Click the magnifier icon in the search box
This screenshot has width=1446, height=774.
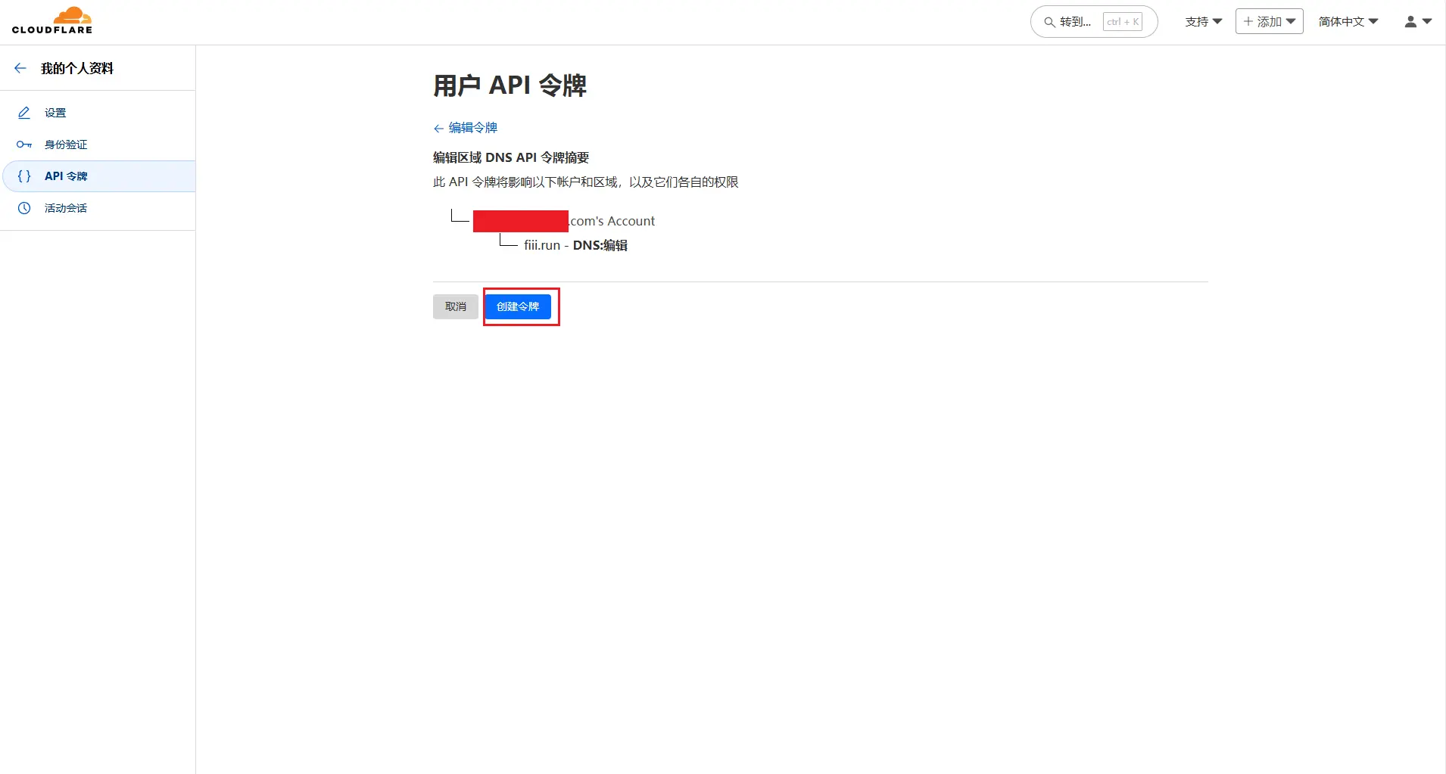click(1049, 22)
